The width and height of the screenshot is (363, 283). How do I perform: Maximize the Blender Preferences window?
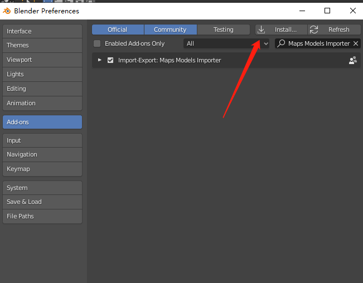pyautogui.click(x=327, y=11)
